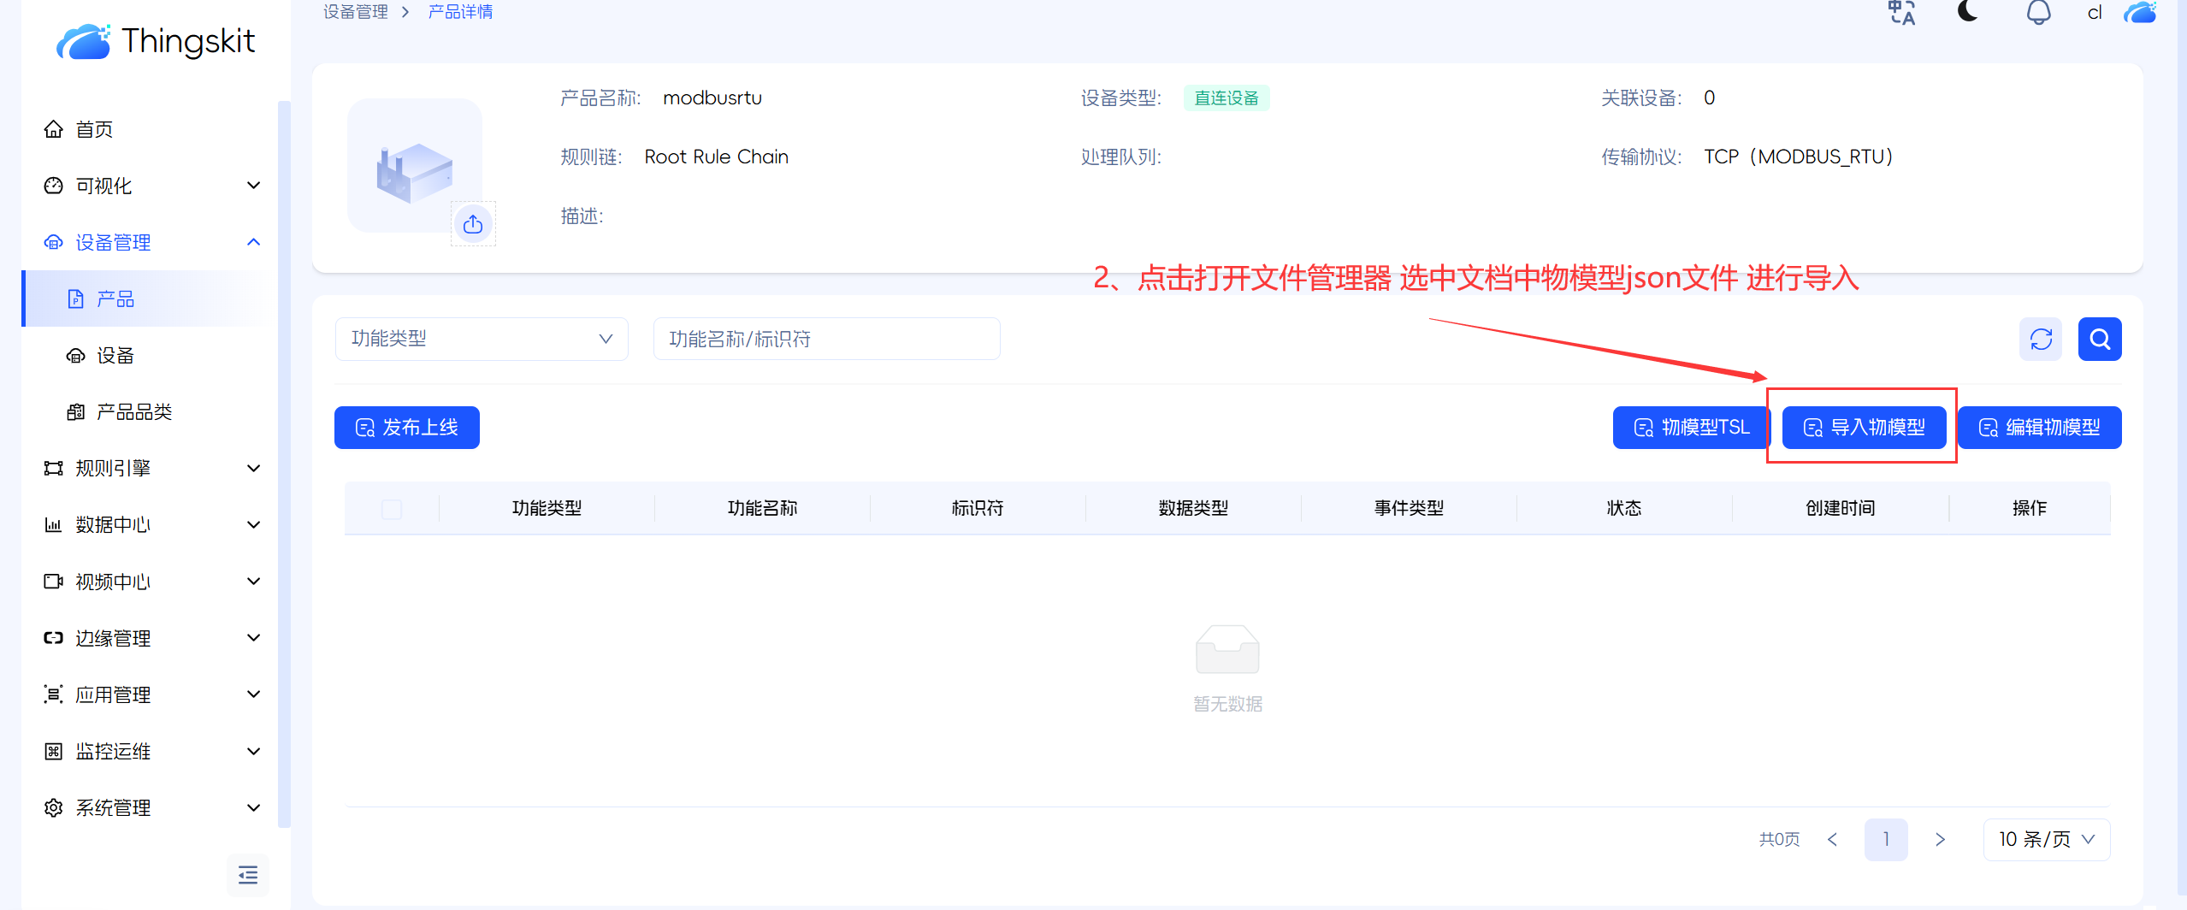Toggle dark mode moon icon

click(1968, 12)
